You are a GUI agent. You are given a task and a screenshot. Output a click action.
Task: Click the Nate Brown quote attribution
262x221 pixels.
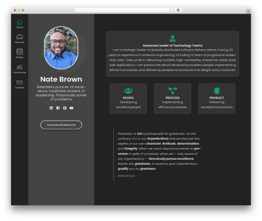[126, 176]
